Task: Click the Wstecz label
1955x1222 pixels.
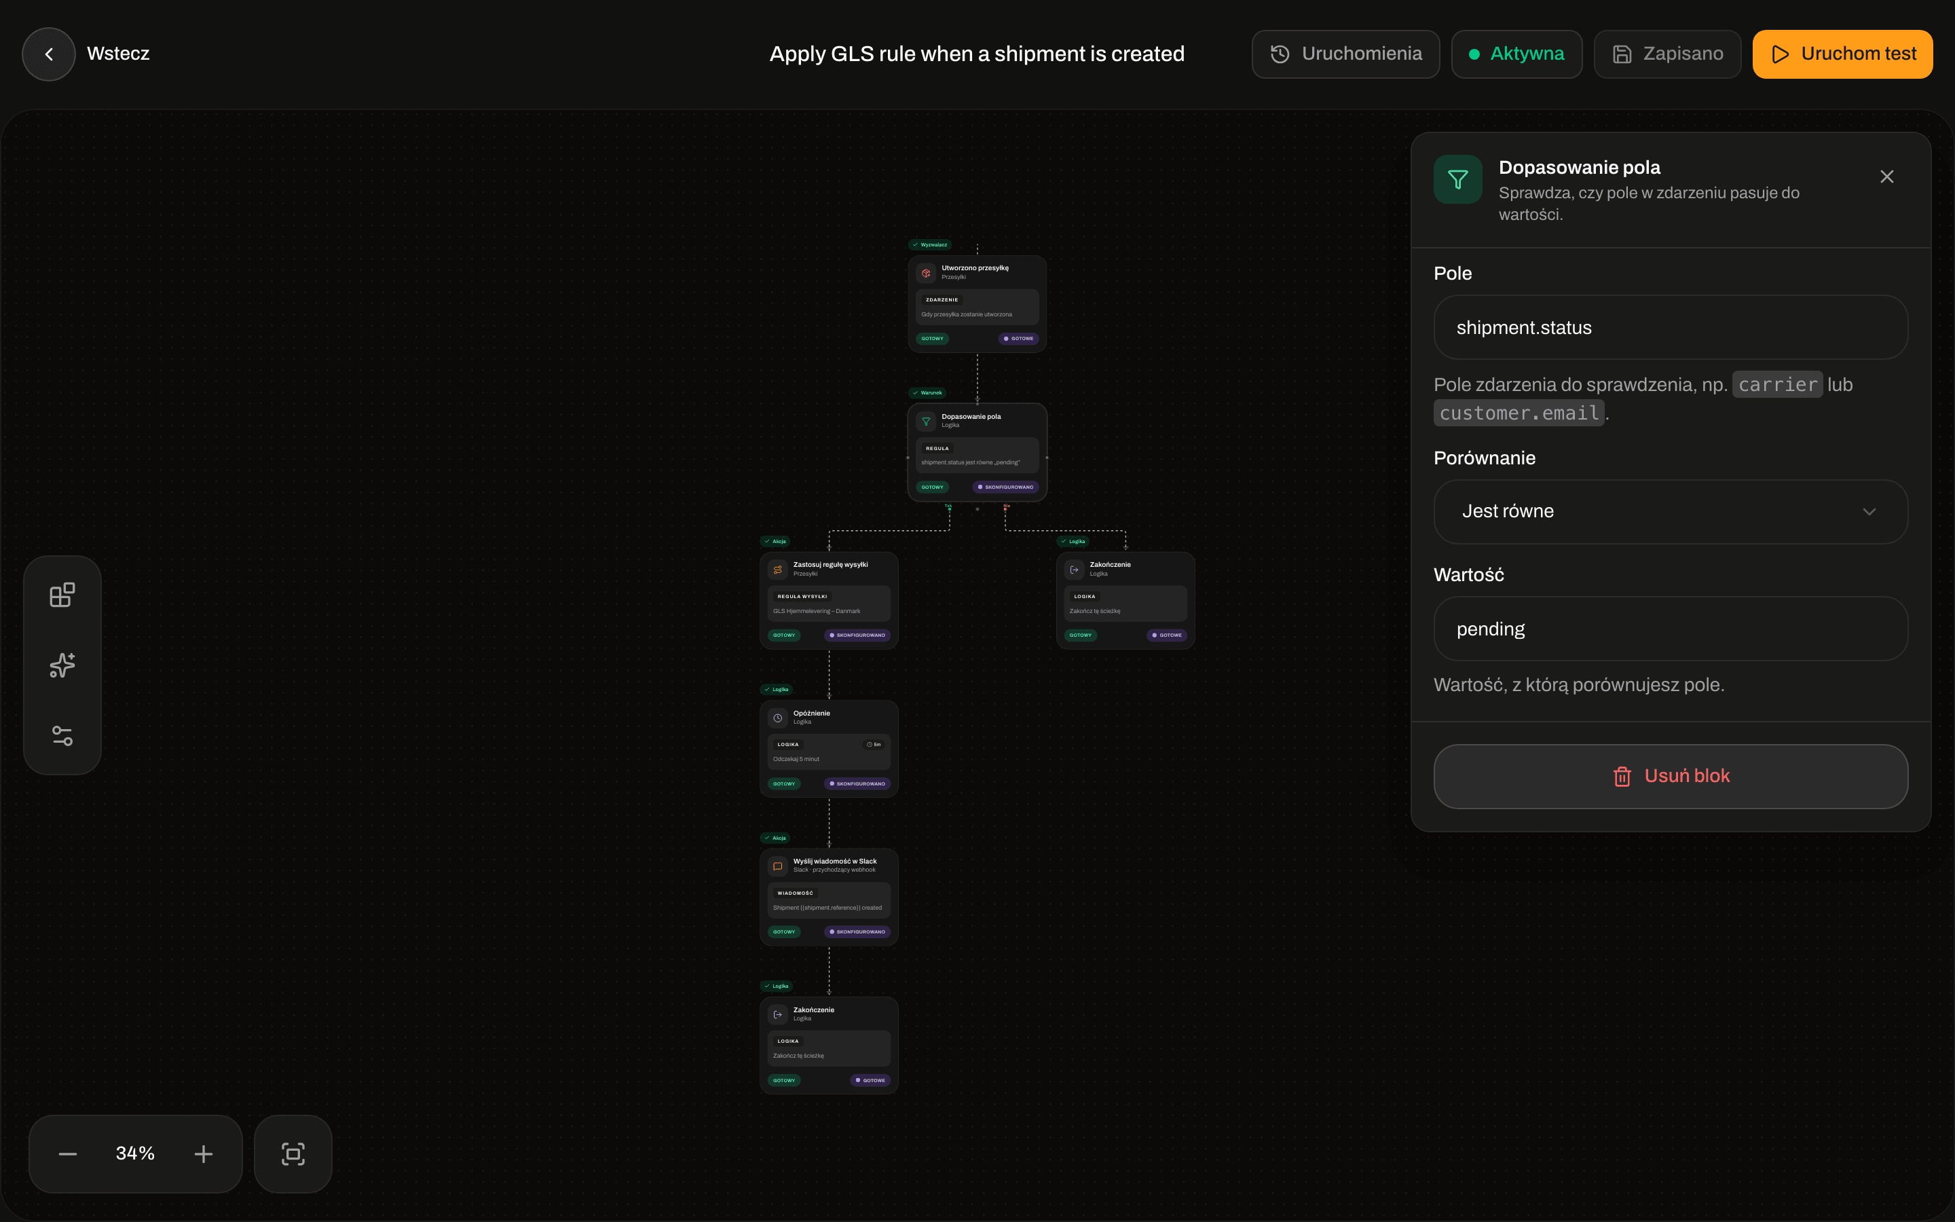Action: pos(118,54)
